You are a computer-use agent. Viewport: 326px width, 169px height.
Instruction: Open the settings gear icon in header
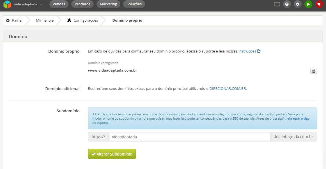coord(297,4)
